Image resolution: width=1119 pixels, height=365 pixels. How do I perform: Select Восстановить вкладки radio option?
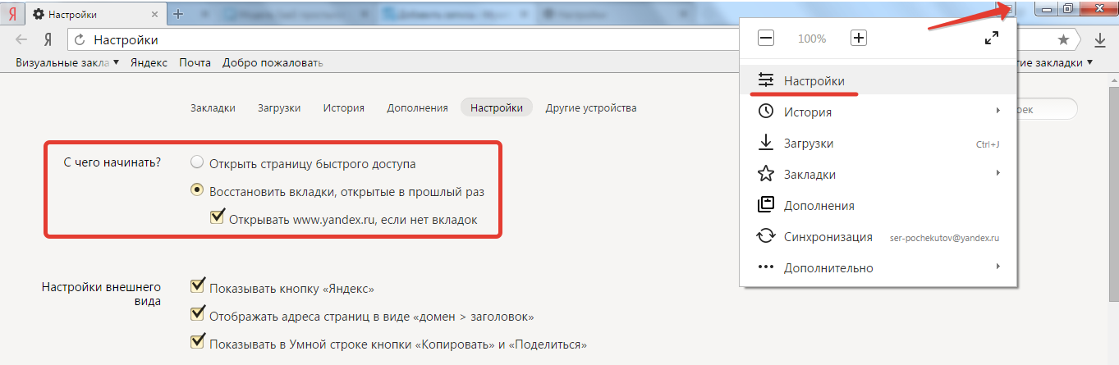point(196,189)
